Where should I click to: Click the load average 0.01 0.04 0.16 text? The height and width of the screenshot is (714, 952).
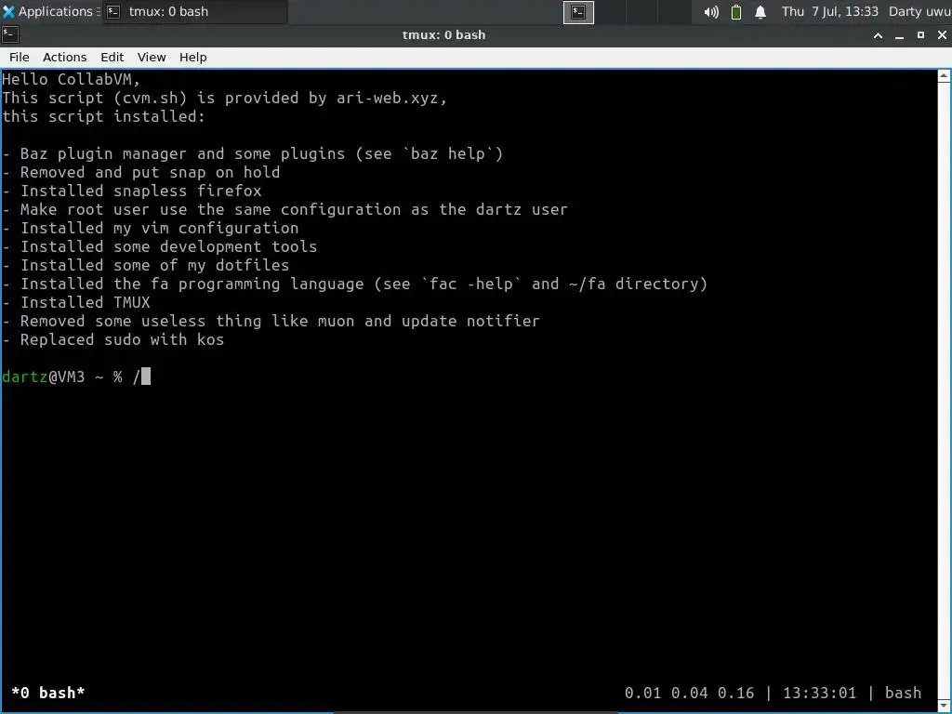pyautogui.click(x=689, y=693)
